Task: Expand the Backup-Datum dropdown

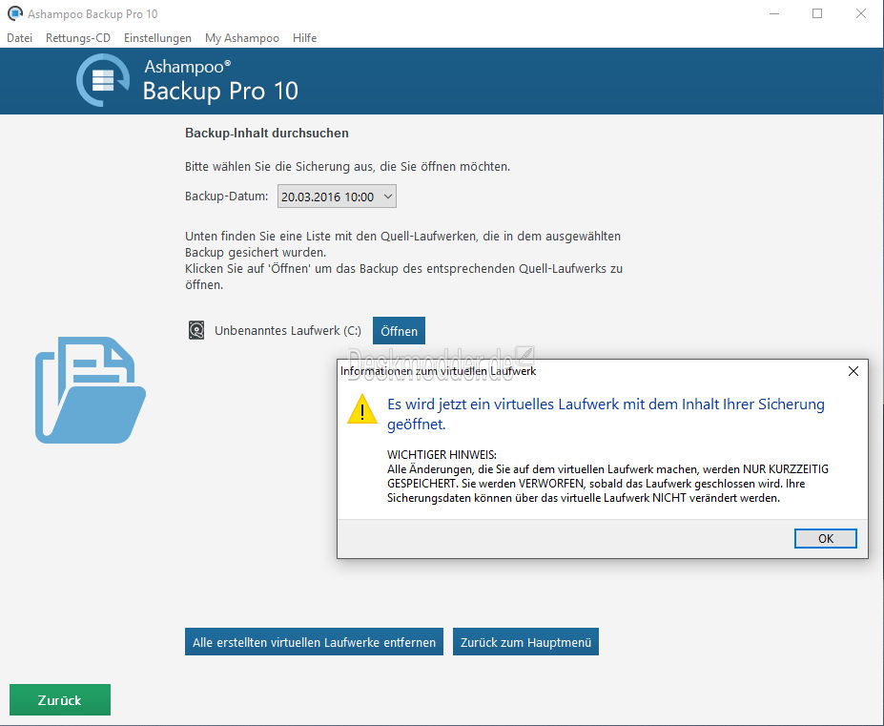Action: [337, 197]
